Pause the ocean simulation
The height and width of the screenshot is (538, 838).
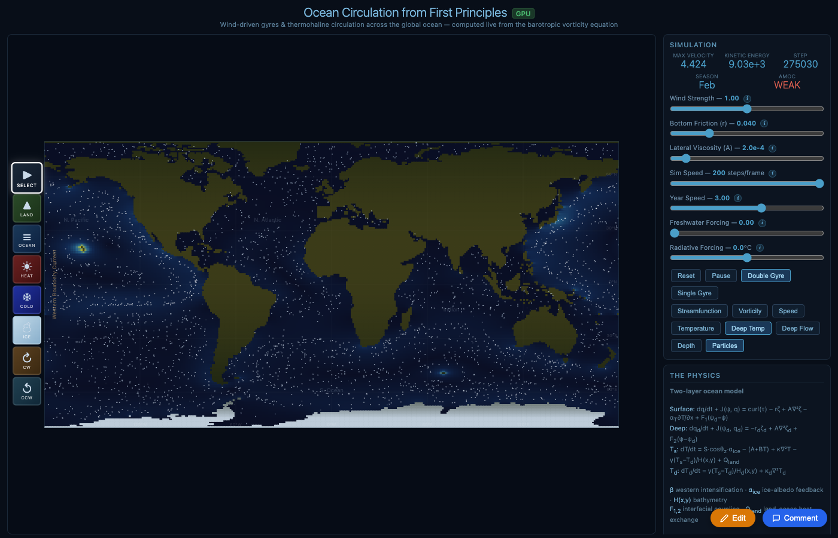click(721, 276)
